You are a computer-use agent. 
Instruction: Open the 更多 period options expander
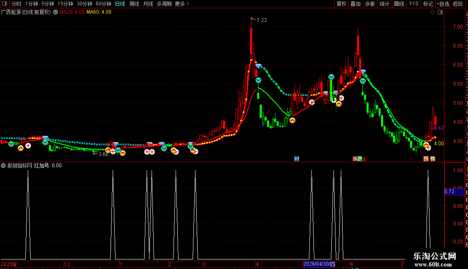[x=182, y=4]
